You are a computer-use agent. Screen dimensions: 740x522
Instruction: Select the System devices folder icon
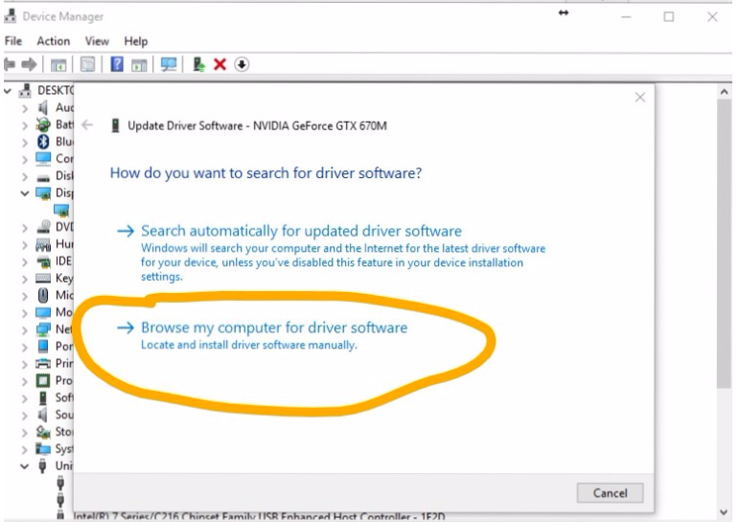[43, 448]
